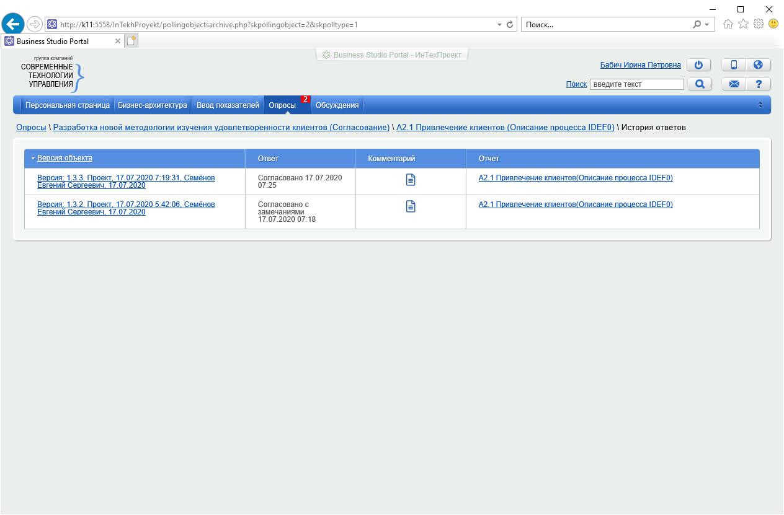This screenshot has width=784, height=515.
Task: Open comment document icon for version 1.3.3
Action: coord(411,180)
